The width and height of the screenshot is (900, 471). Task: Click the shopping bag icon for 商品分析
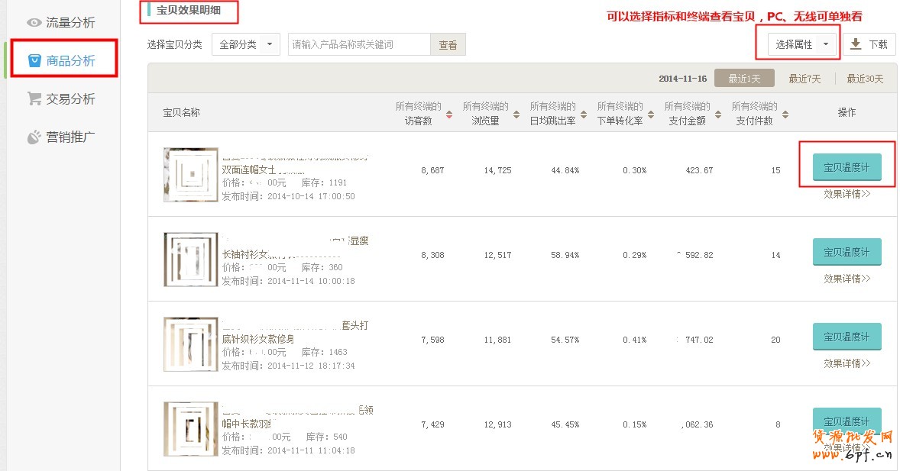point(34,60)
